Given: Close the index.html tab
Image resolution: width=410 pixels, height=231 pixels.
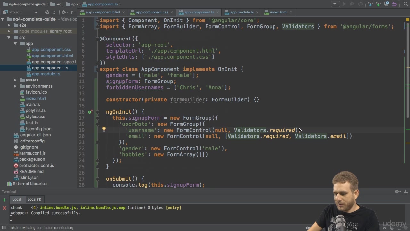Looking at the screenshot, I should pyautogui.click(x=291, y=12).
